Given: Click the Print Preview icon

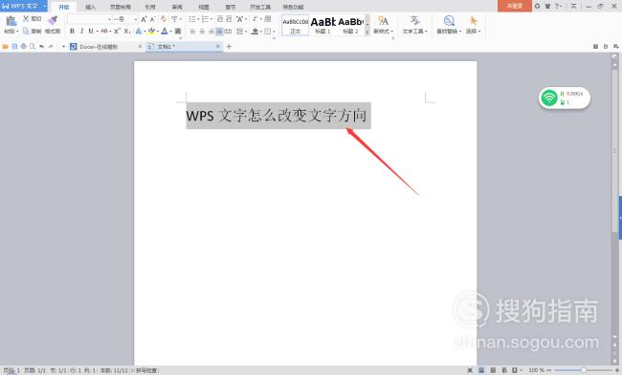Looking at the screenshot, I should coord(33,46).
